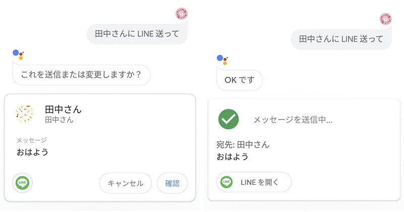Tap left 田中さんに LINE 送って bubble
Viewport: 404px width, 212px height.
(x=137, y=34)
